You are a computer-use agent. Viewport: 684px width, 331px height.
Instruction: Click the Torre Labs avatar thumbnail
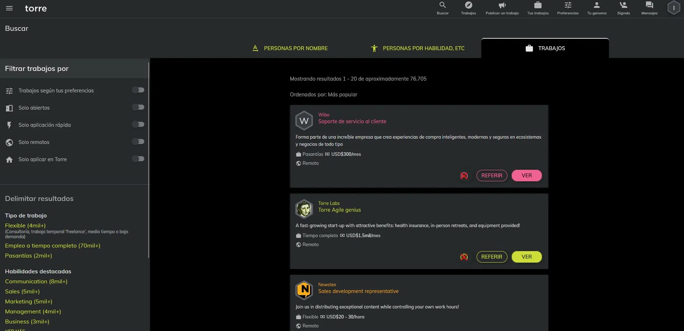pos(304,209)
